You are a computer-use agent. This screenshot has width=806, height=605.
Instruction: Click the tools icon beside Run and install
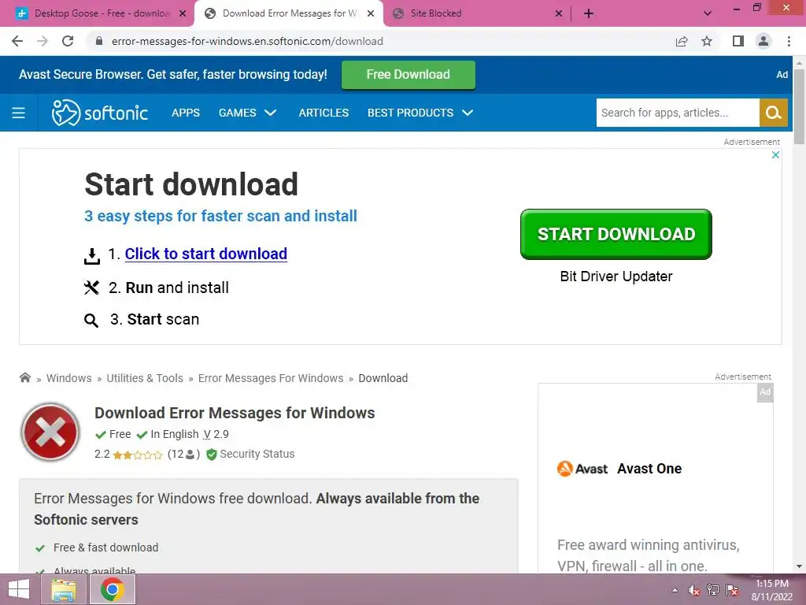click(91, 288)
